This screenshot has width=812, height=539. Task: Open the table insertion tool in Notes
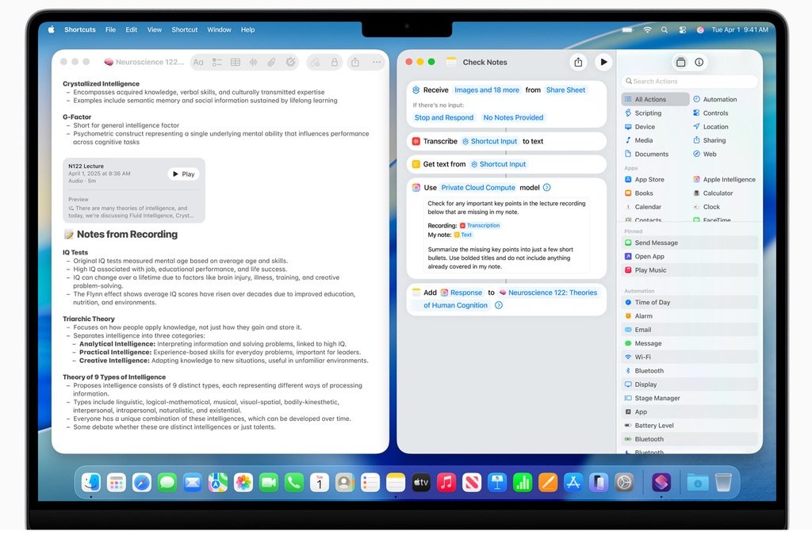(x=235, y=62)
